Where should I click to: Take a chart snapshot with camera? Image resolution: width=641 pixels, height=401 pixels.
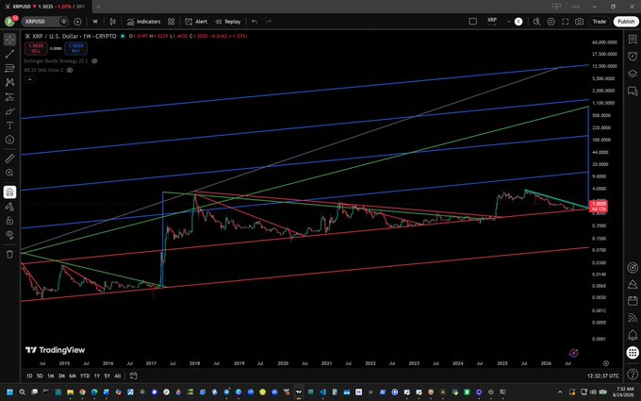(x=580, y=22)
